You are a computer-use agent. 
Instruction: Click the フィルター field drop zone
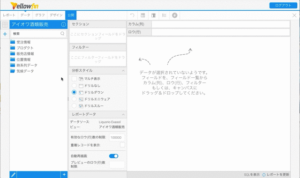[98, 59]
